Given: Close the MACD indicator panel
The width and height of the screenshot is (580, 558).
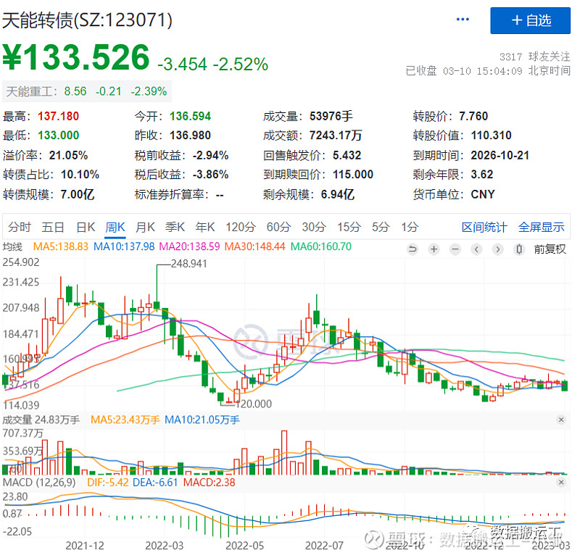Looking at the screenshot, I should (x=560, y=482).
